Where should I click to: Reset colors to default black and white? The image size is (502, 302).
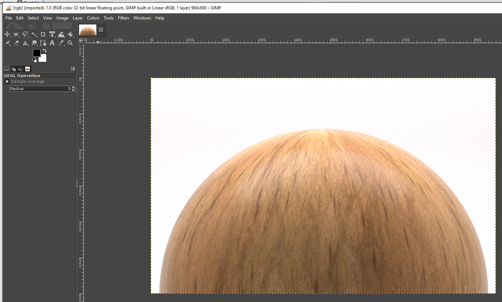(x=35, y=60)
